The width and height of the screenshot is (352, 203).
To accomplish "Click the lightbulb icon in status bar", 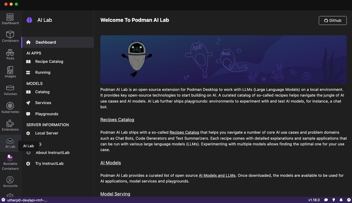I will pos(334,200).
